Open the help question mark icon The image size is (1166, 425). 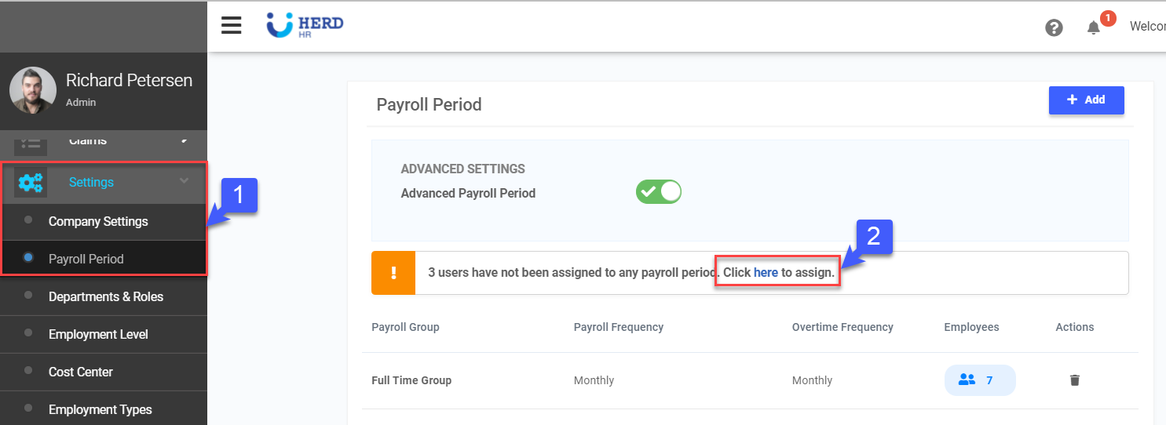pos(1054,27)
